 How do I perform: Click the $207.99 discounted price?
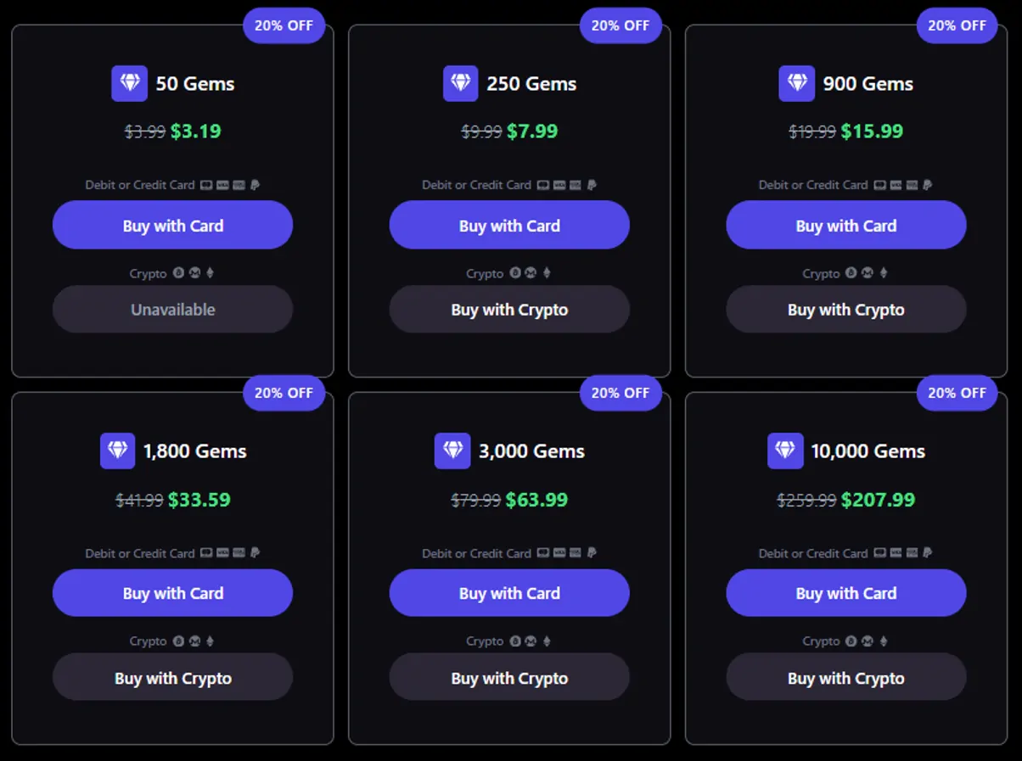coord(878,500)
